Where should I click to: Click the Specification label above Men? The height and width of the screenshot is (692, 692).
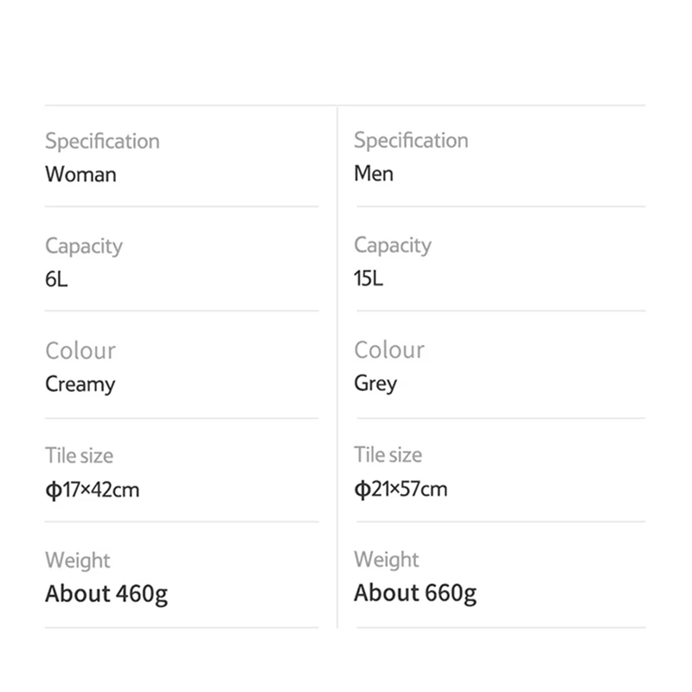tap(411, 140)
